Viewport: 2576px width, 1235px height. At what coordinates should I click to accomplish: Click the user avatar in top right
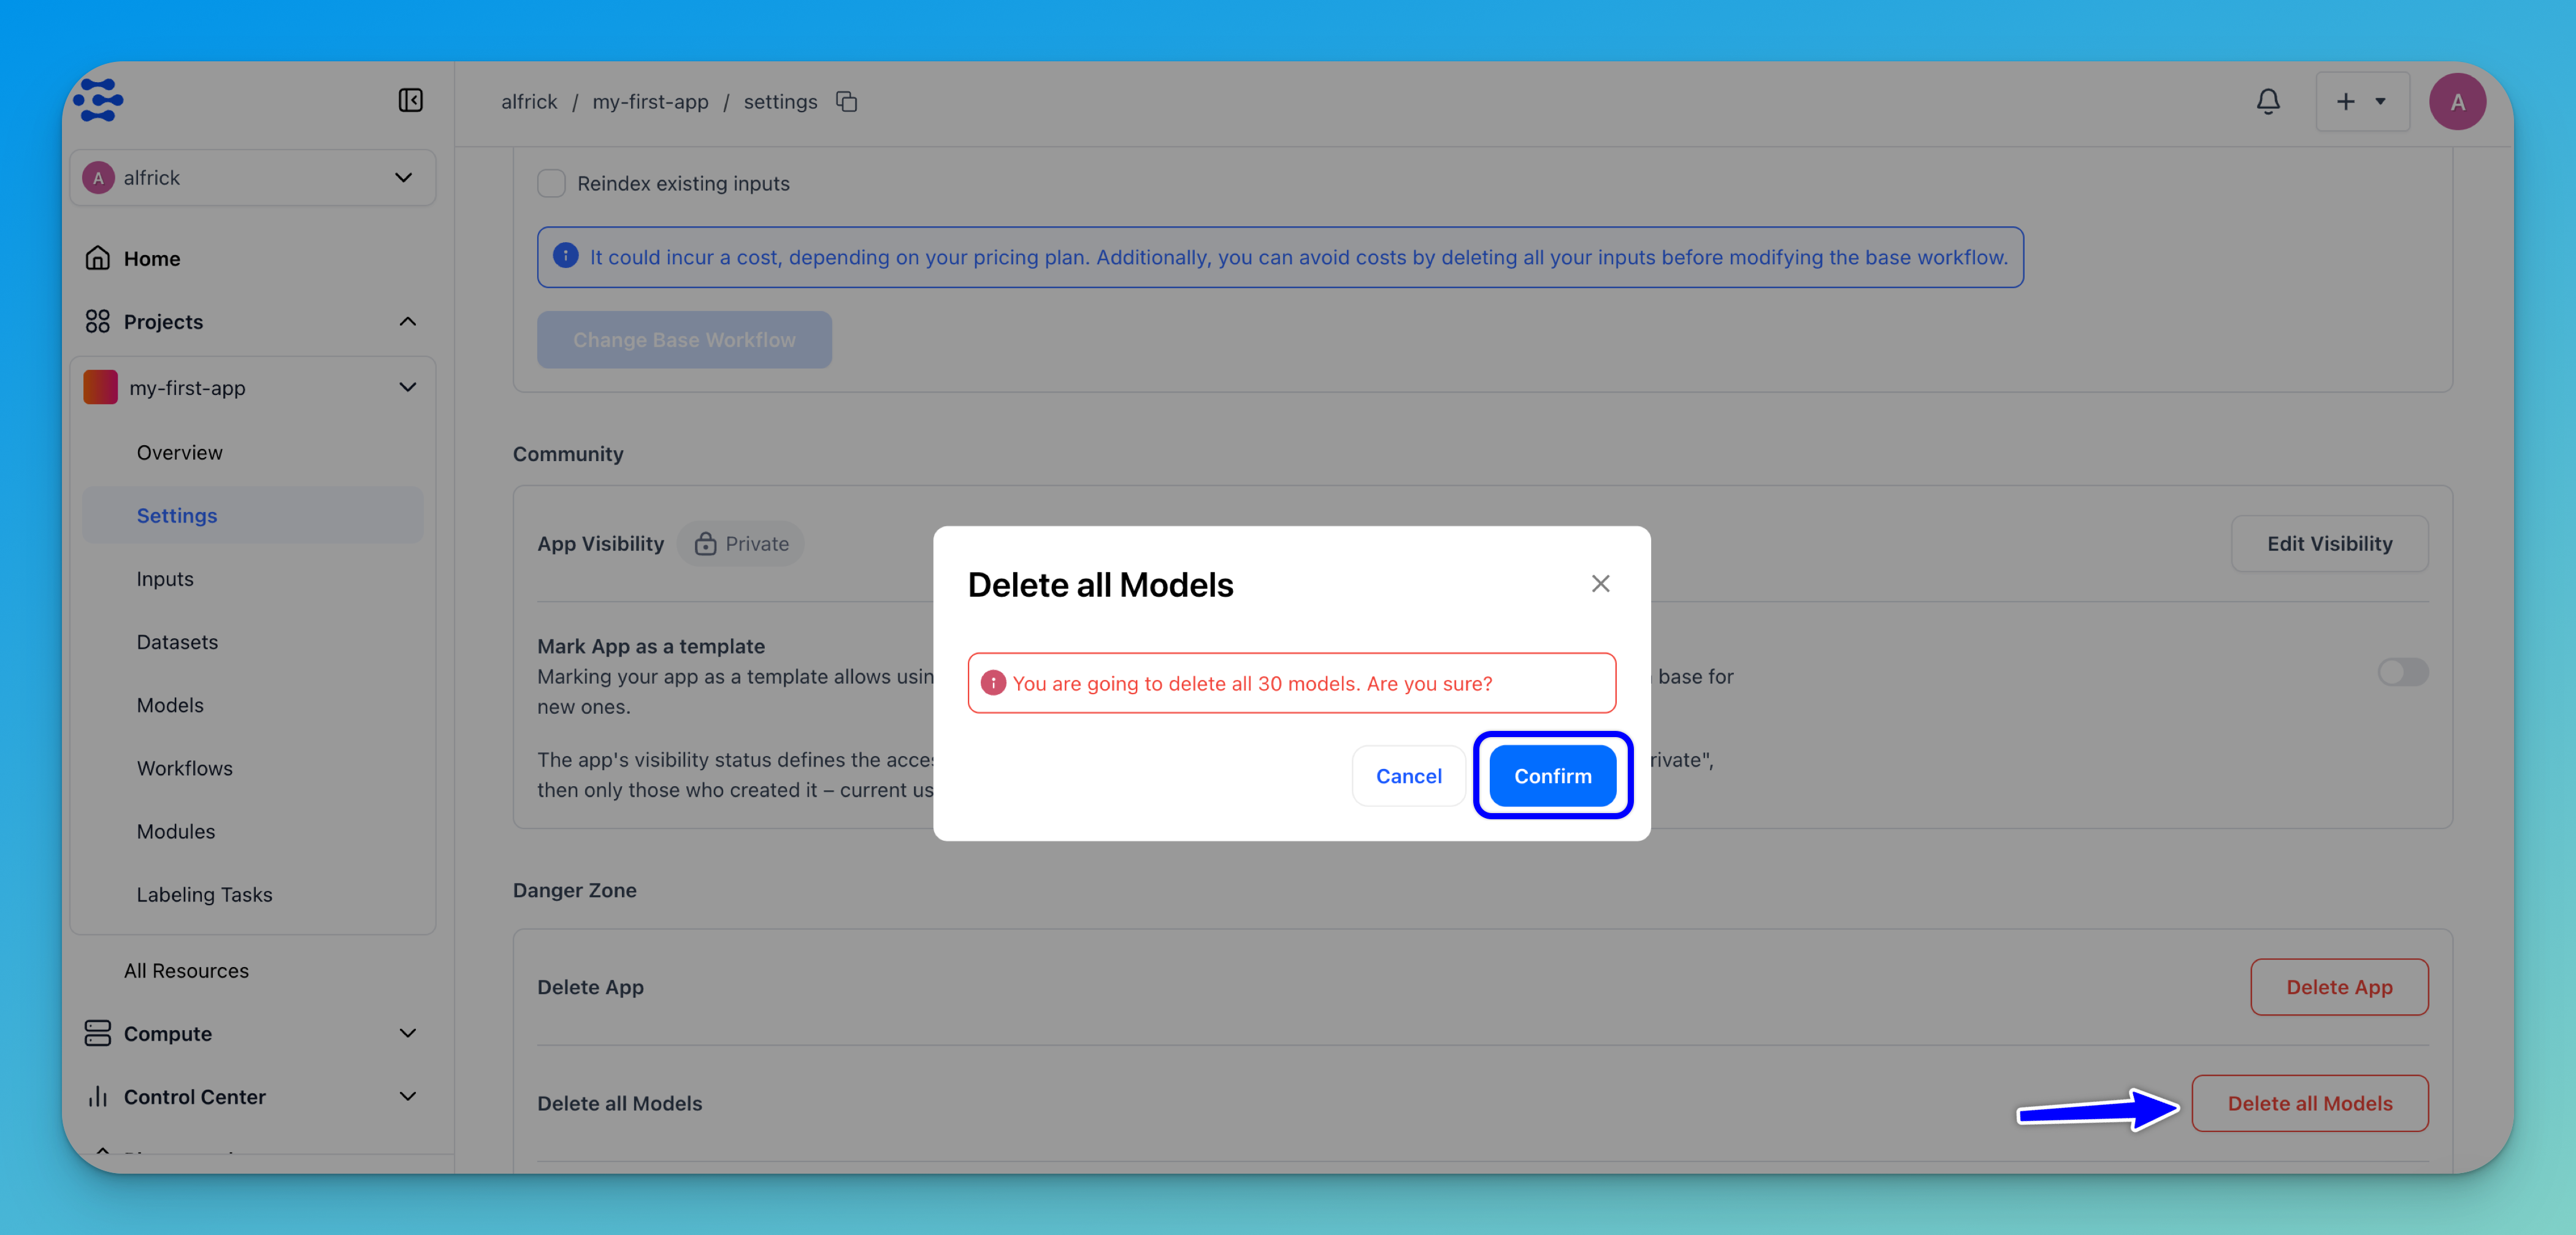coord(2457,102)
